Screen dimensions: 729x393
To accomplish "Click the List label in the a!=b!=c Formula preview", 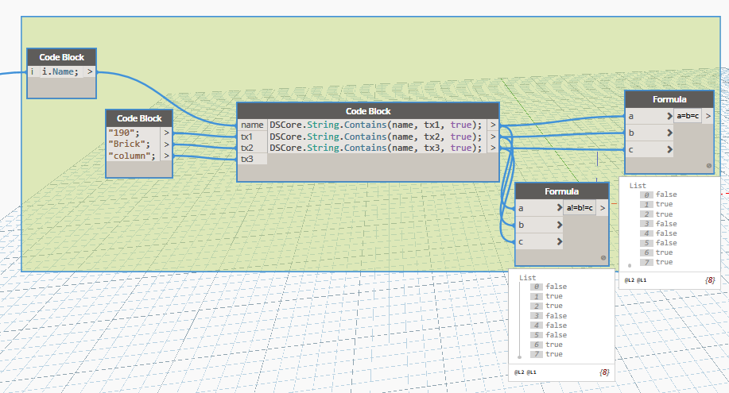I will [527, 277].
